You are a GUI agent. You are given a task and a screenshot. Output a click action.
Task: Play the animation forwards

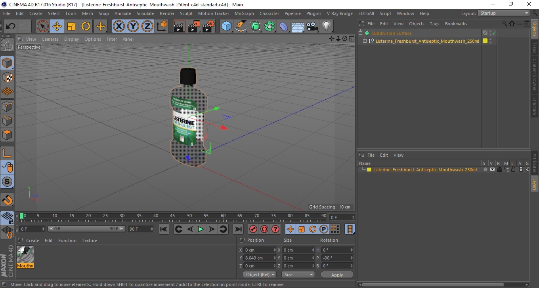pos(201,229)
